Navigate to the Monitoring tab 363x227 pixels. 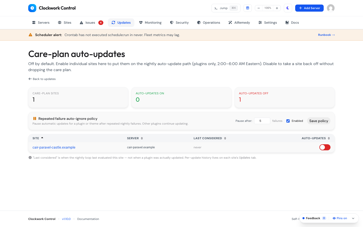150,23
